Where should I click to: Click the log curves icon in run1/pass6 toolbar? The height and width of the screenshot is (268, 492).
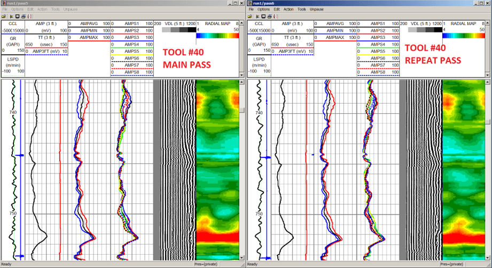pos(276,17)
